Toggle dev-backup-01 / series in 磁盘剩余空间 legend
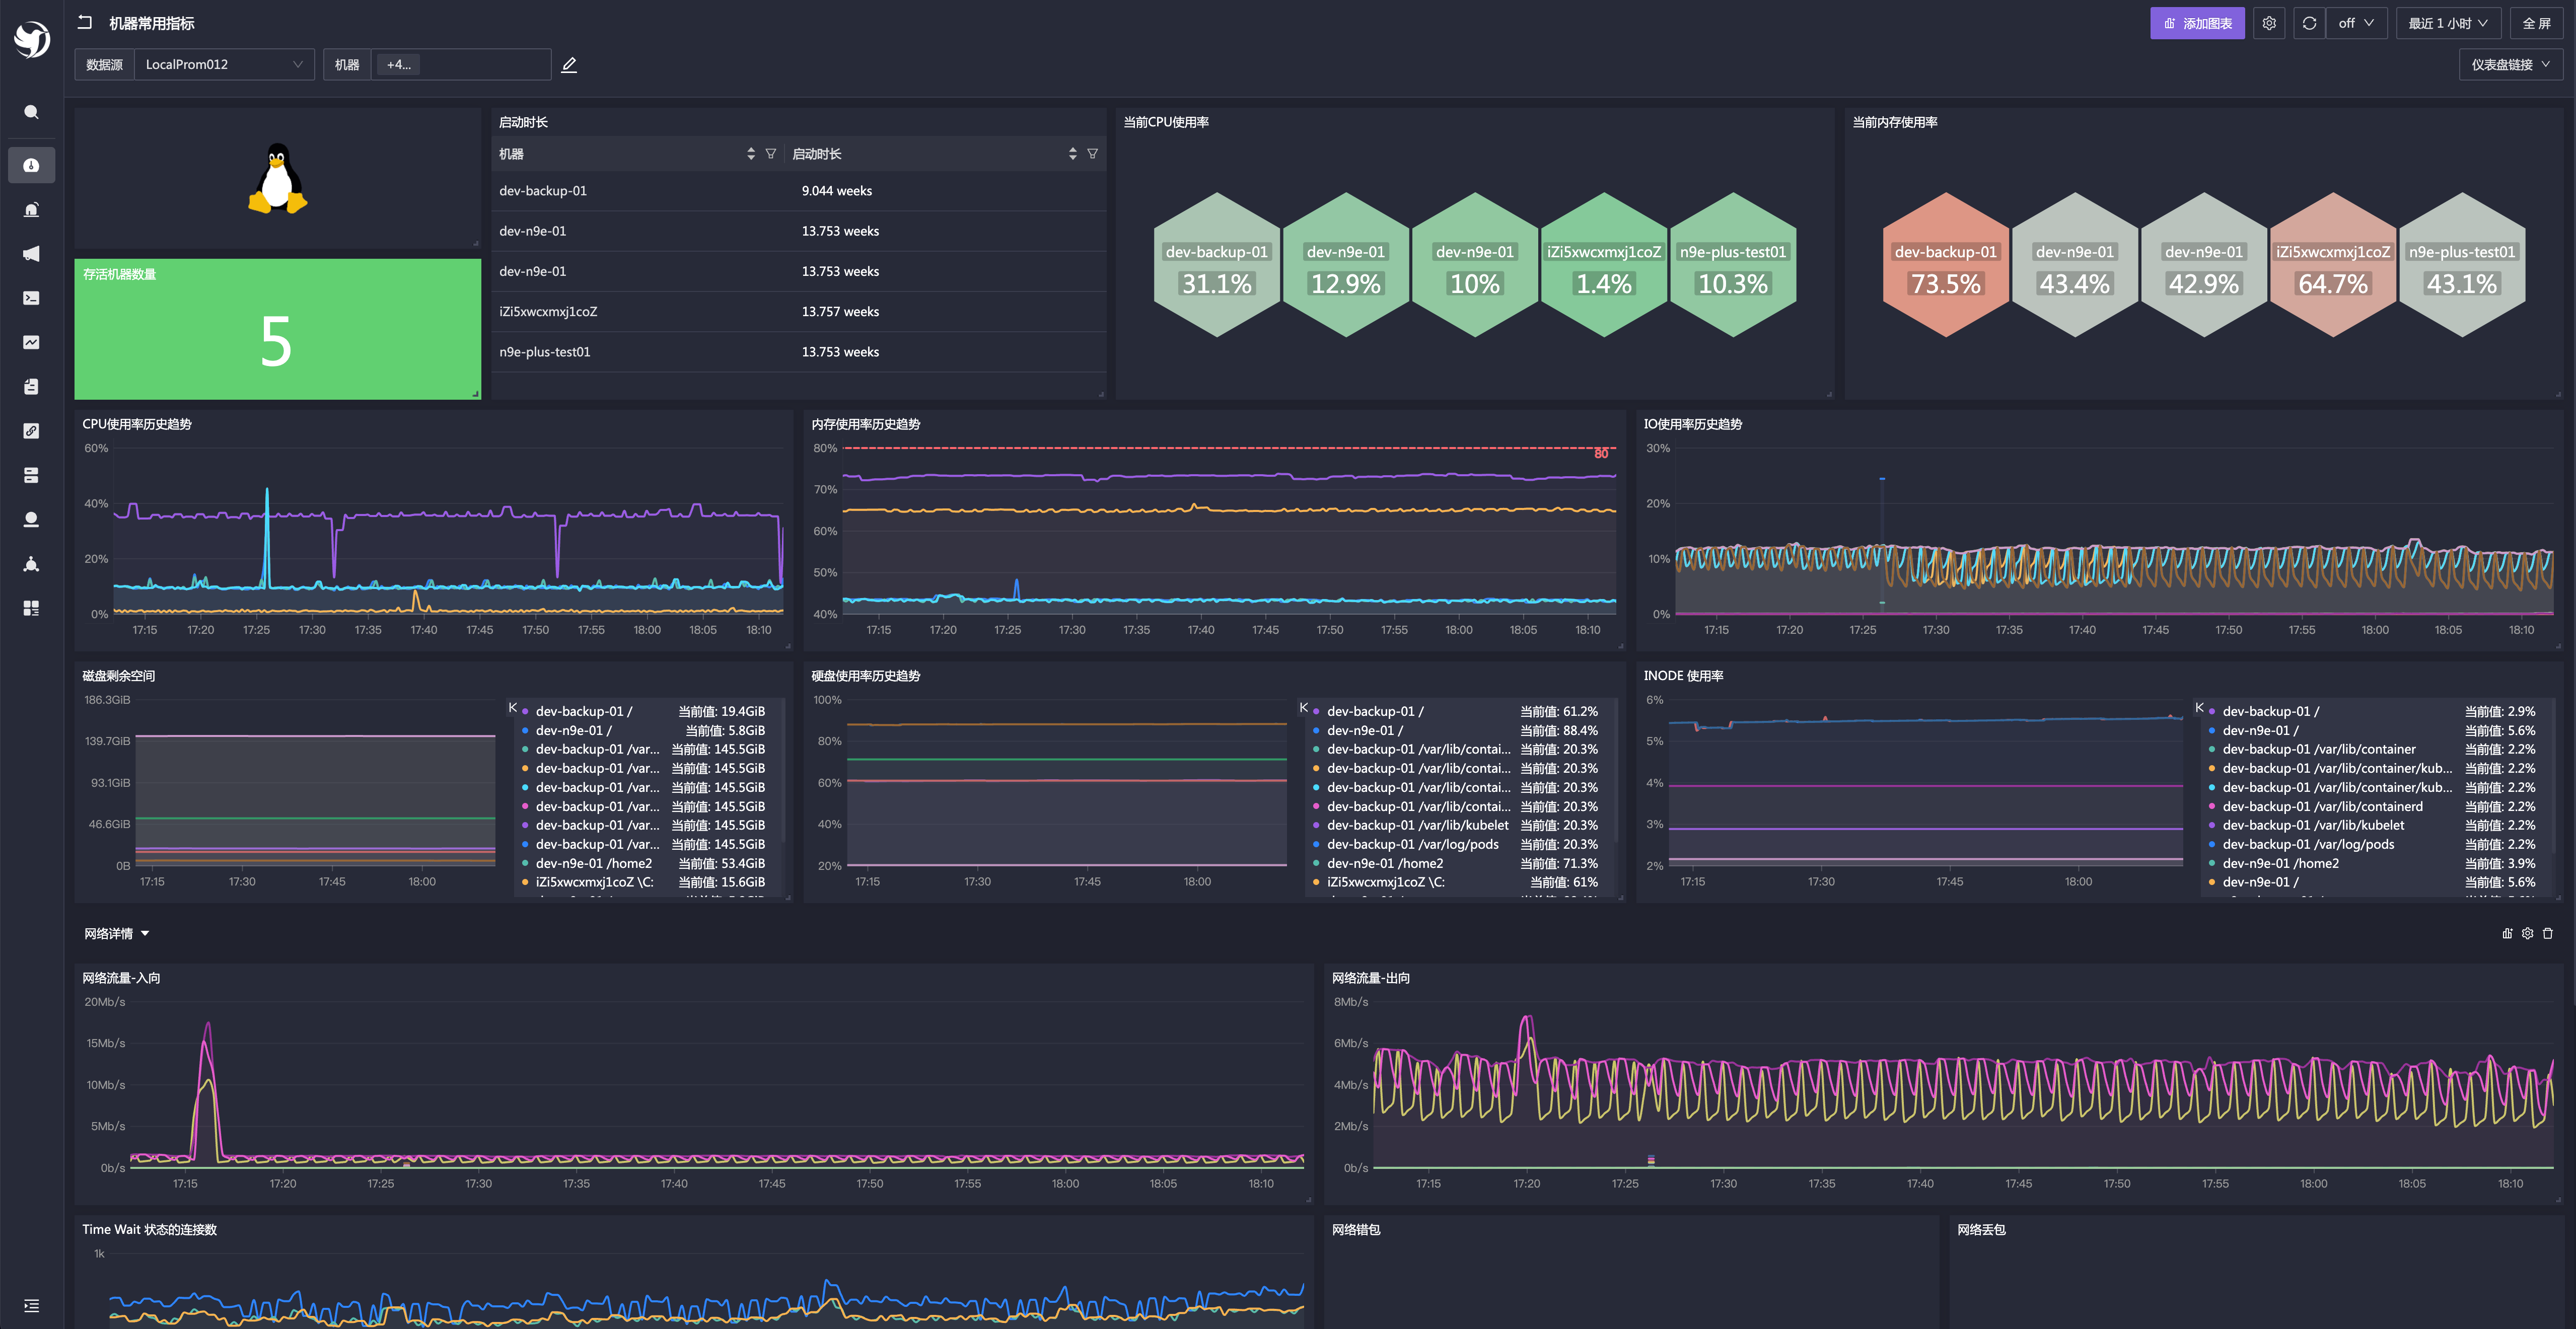This screenshot has width=2576, height=1329. point(643,711)
